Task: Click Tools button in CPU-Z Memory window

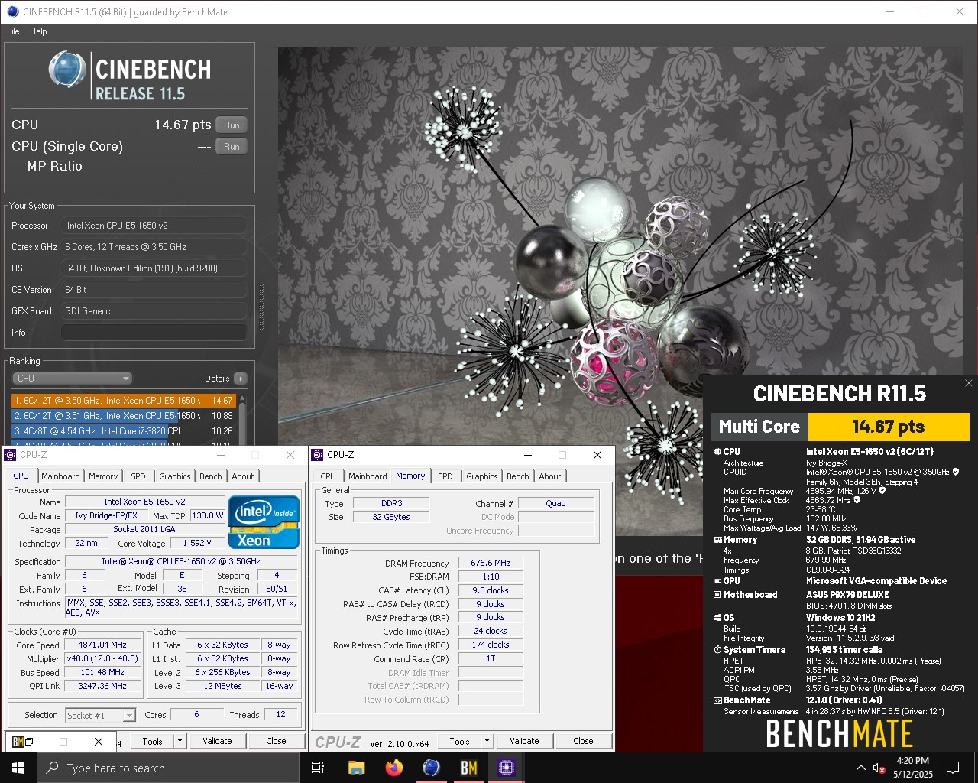Action: [x=459, y=741]
